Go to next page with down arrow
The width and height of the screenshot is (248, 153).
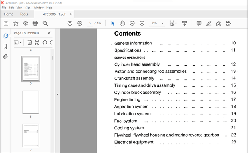click(x=80, y=23)
